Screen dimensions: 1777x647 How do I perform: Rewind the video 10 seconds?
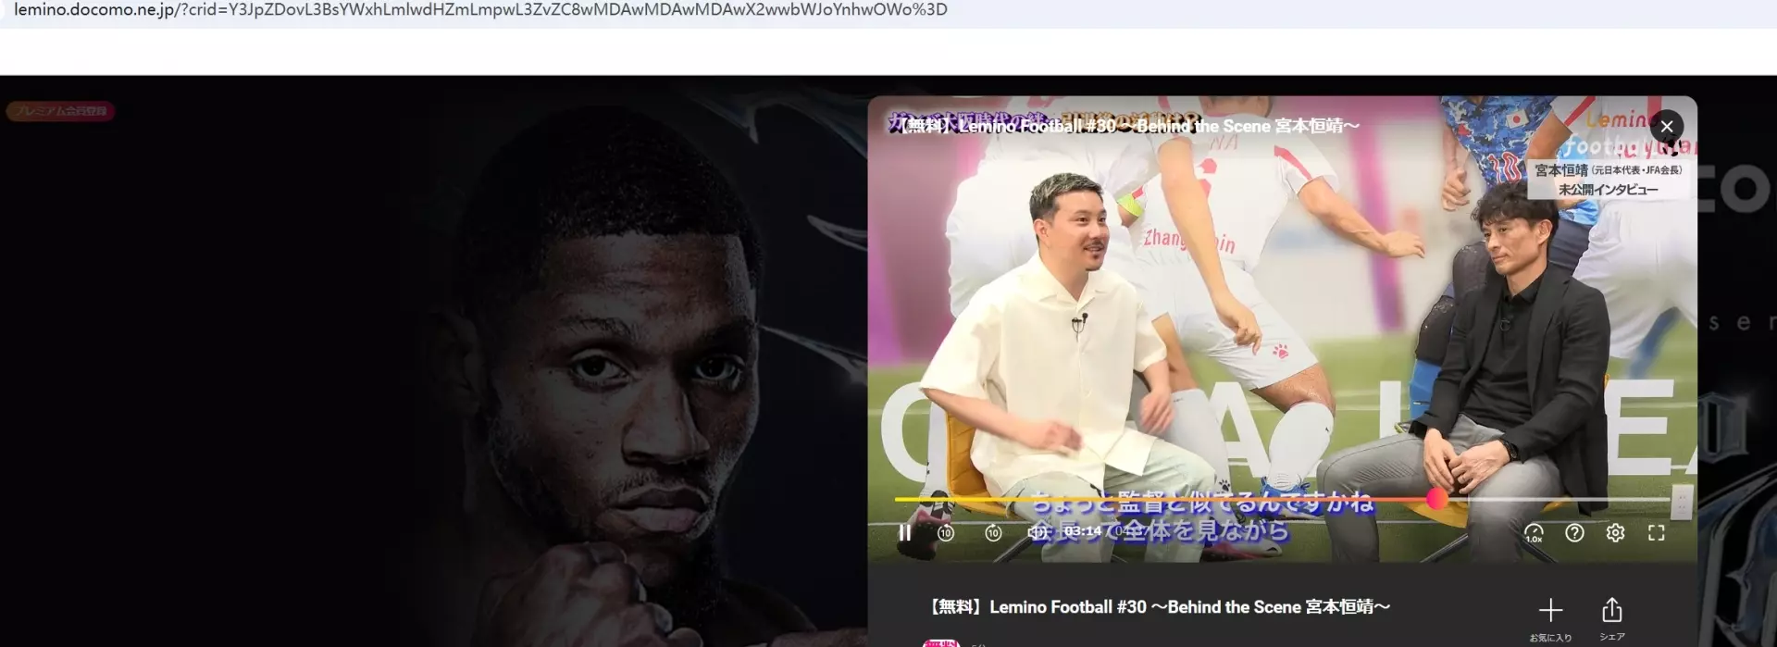click(945, 533)
